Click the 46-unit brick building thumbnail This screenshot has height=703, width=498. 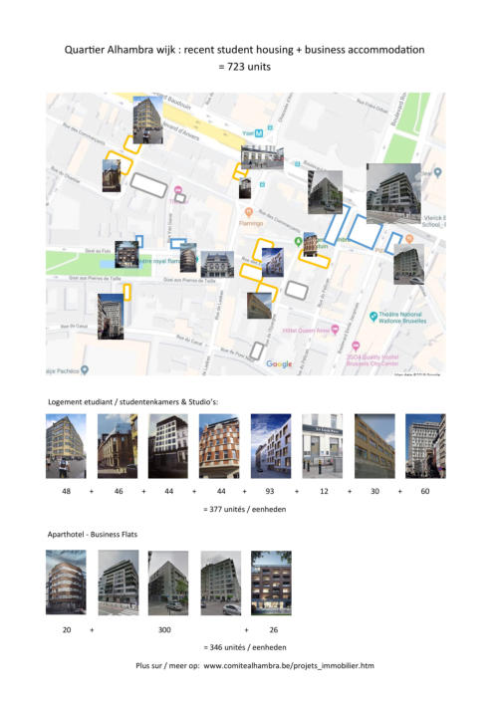pos(118,446)
